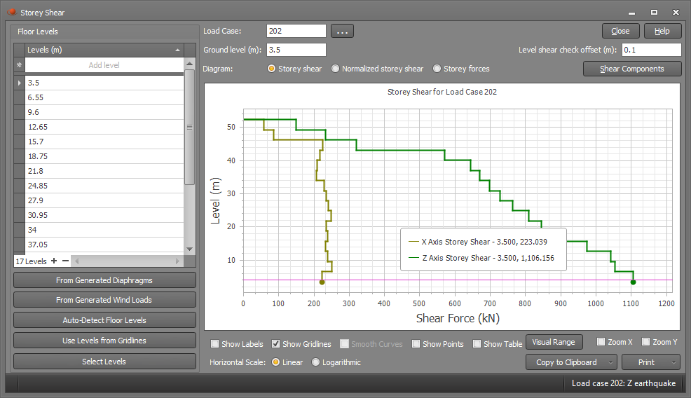This screenshot has width=691, height=398.
Task: Click the Load Case input field
Action: 296,31
